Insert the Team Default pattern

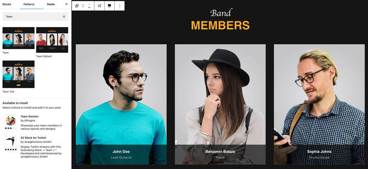pyautogui.click(x=52, y=40)
